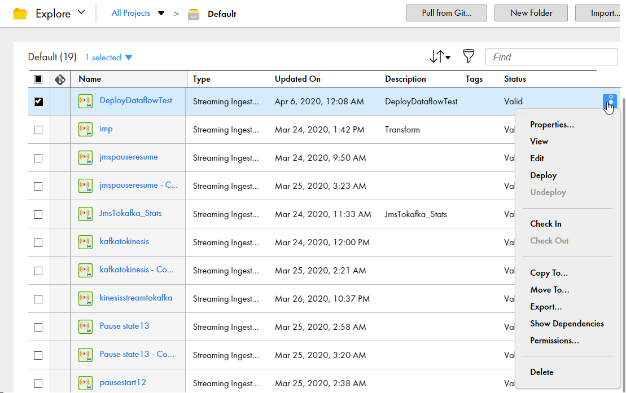Image resolution: width=626 pixels, height=393 pixels.
Task: Open the kafkatokinesis asset link
Action: tap(124, 241)
